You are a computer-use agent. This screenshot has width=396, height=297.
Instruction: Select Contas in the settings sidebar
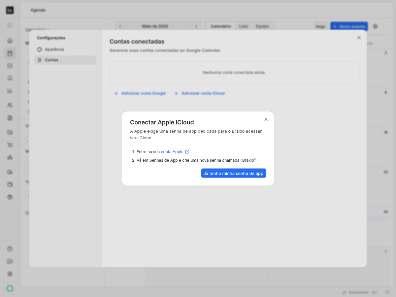click(x=65, y=60)
